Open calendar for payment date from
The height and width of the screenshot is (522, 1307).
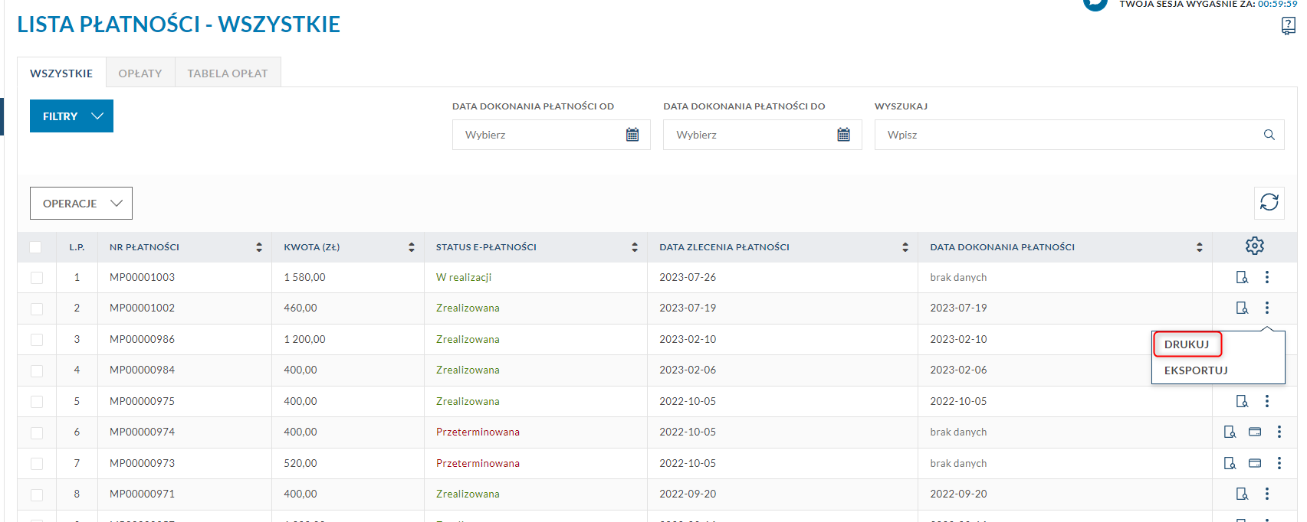click(632, 135)
